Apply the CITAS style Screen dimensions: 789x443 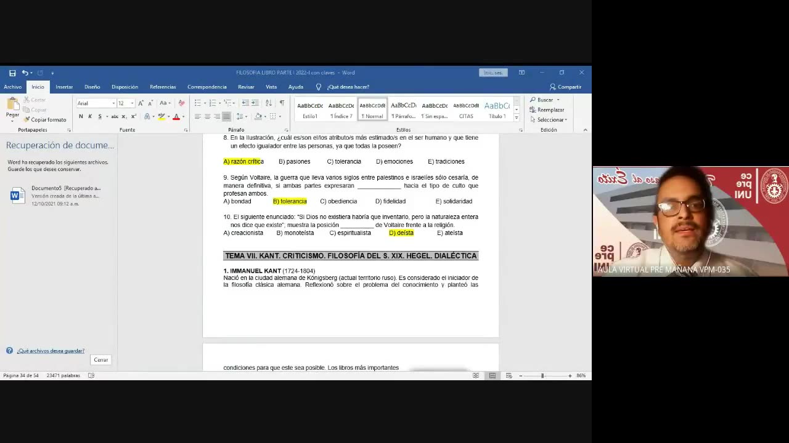click(466, 110)
